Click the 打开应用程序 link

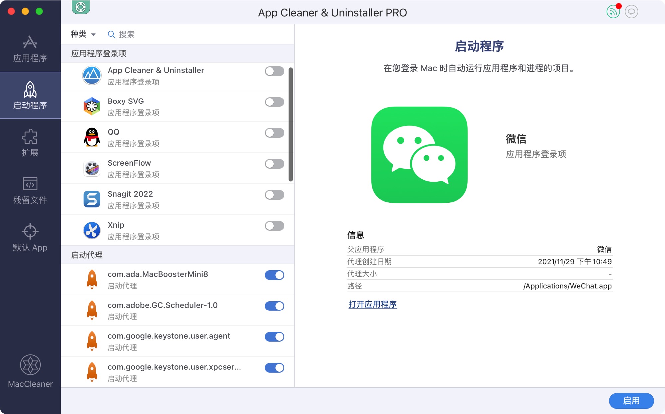click(372, 304)
